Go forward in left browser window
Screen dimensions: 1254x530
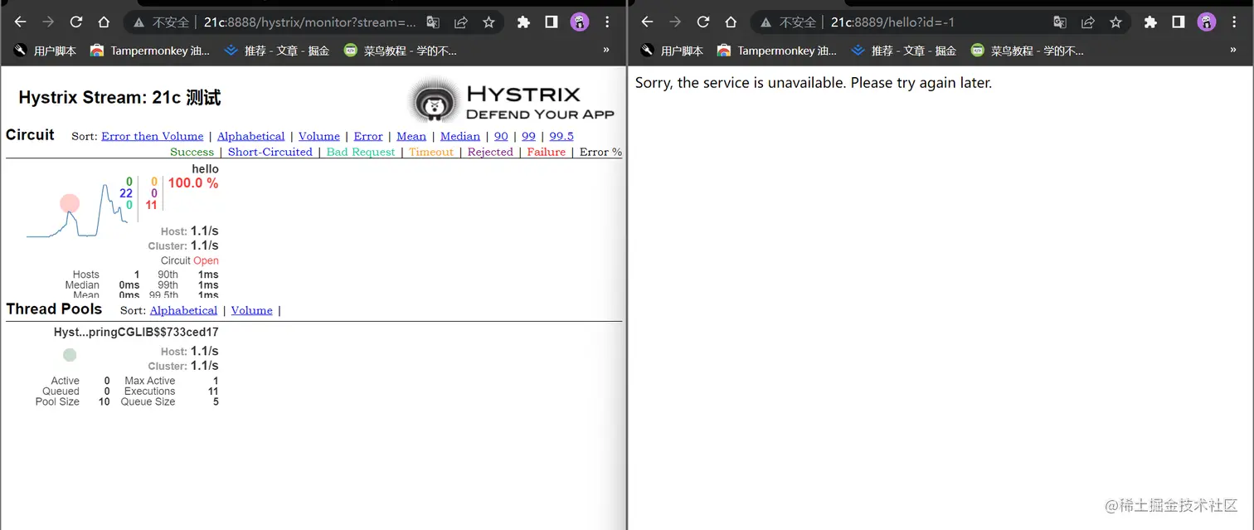pyautogui.click(x=48, y=22)
